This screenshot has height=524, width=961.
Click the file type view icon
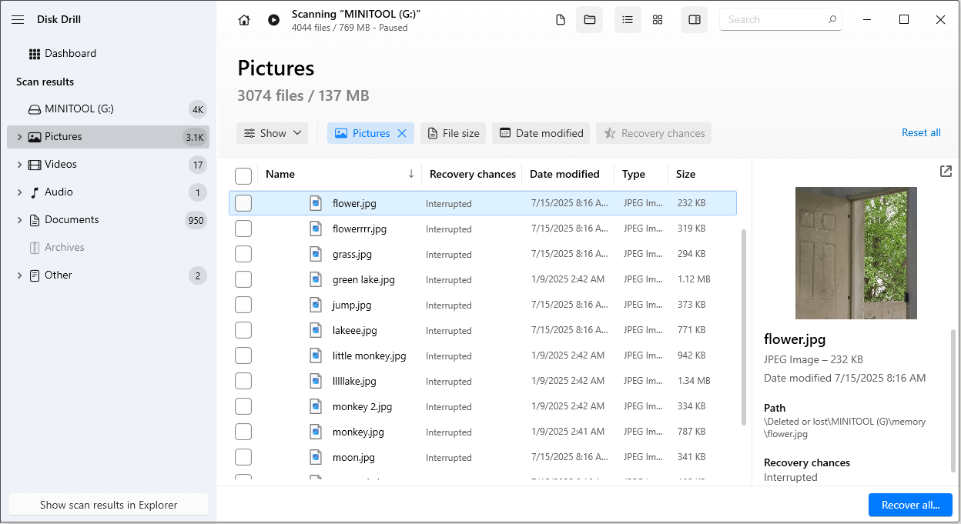(560, 19)
